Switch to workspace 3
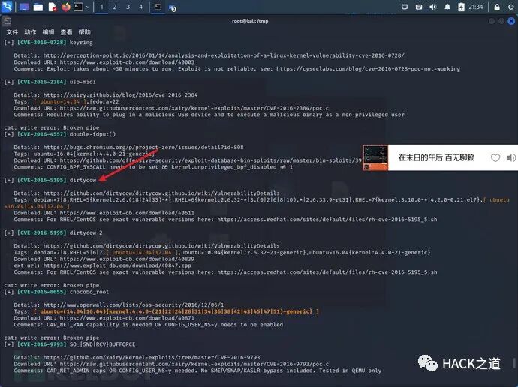This screenshot has height=387, width=518. pos(128,7)
